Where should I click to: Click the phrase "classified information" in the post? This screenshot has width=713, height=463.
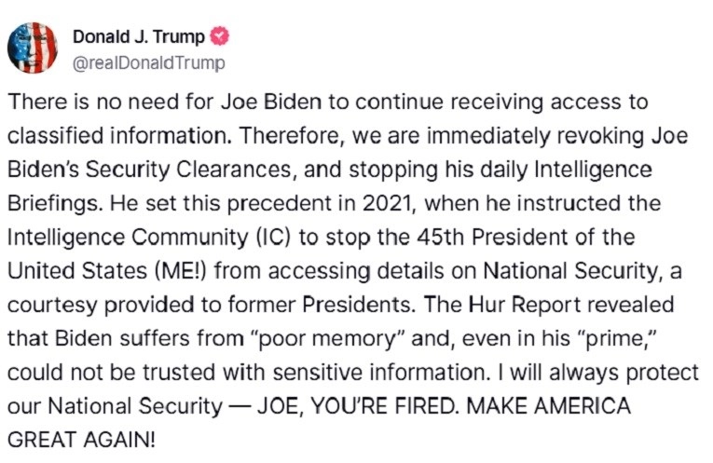120,136
